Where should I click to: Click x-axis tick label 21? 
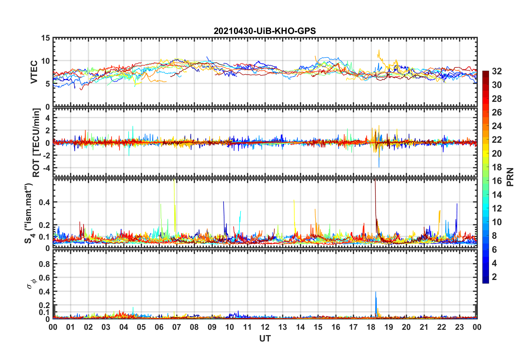pos(424,327)
